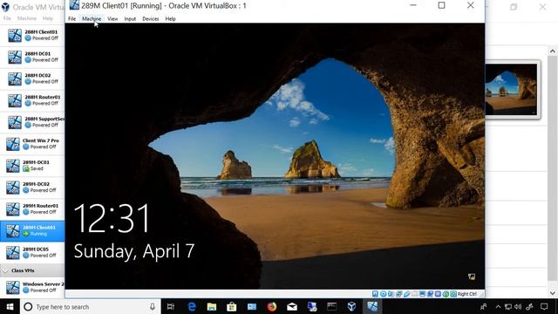Open the Windows Start menu
The image size is (558, 314).
pos(10,306)
